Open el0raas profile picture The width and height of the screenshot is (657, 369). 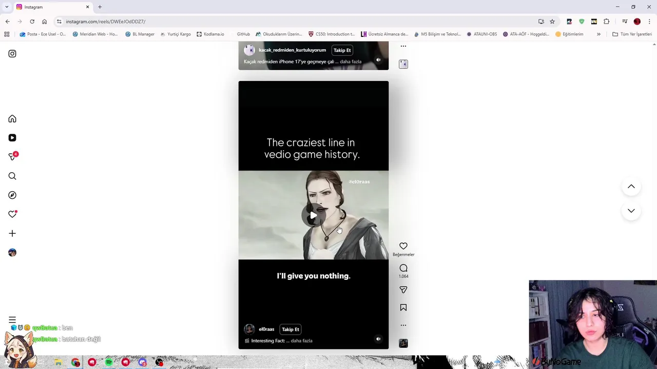(249, 330)
